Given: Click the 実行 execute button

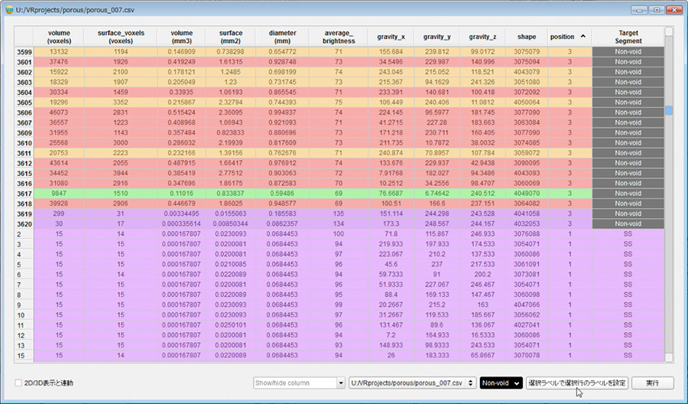Looking at the screenshot, I should pyautogui.click(x=653, y=383).
